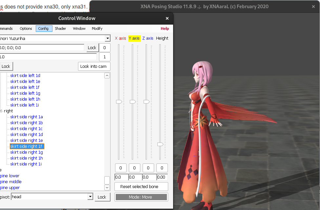
Task: Click the X axis value field
Action: tap(121, 177)
